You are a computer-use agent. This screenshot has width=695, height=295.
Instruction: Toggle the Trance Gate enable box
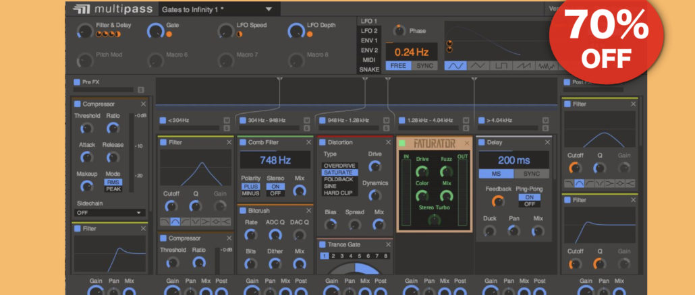(x=323, y=244)
